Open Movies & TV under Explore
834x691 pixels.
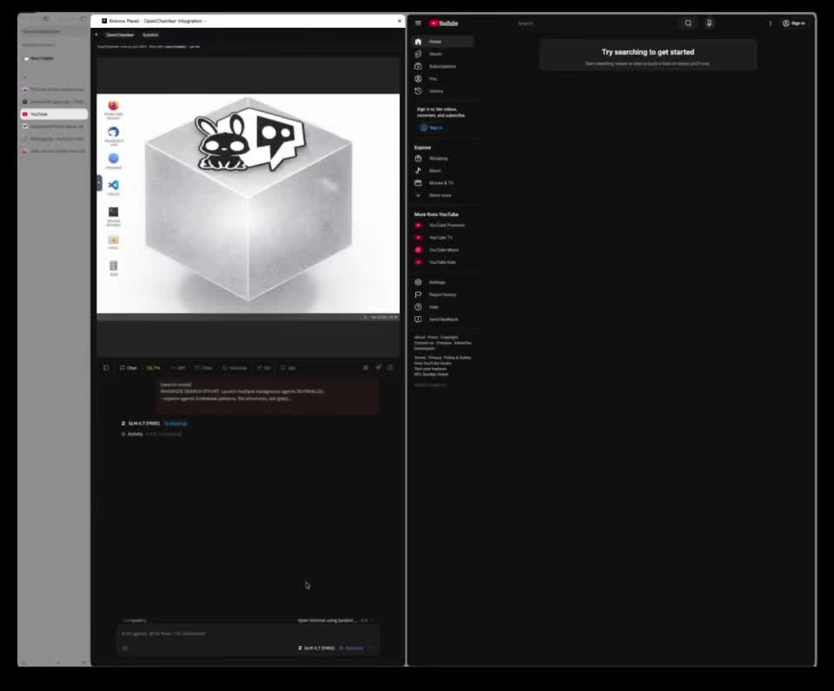[x=442, y=183]
